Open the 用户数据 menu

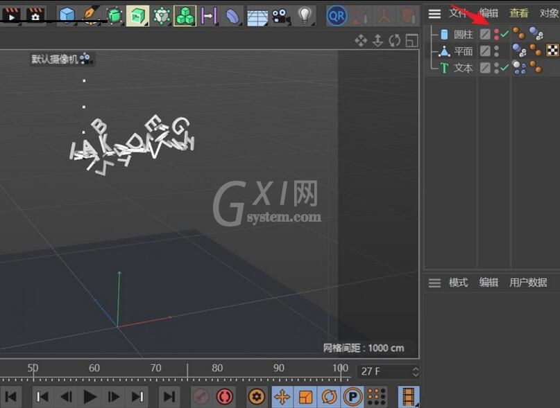(x=528, y=283)
